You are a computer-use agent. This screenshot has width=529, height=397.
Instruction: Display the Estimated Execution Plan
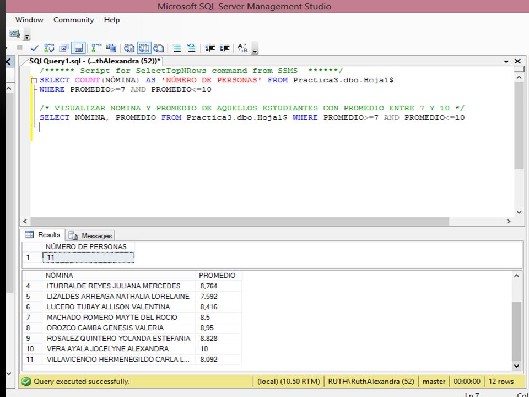point(49,49)
